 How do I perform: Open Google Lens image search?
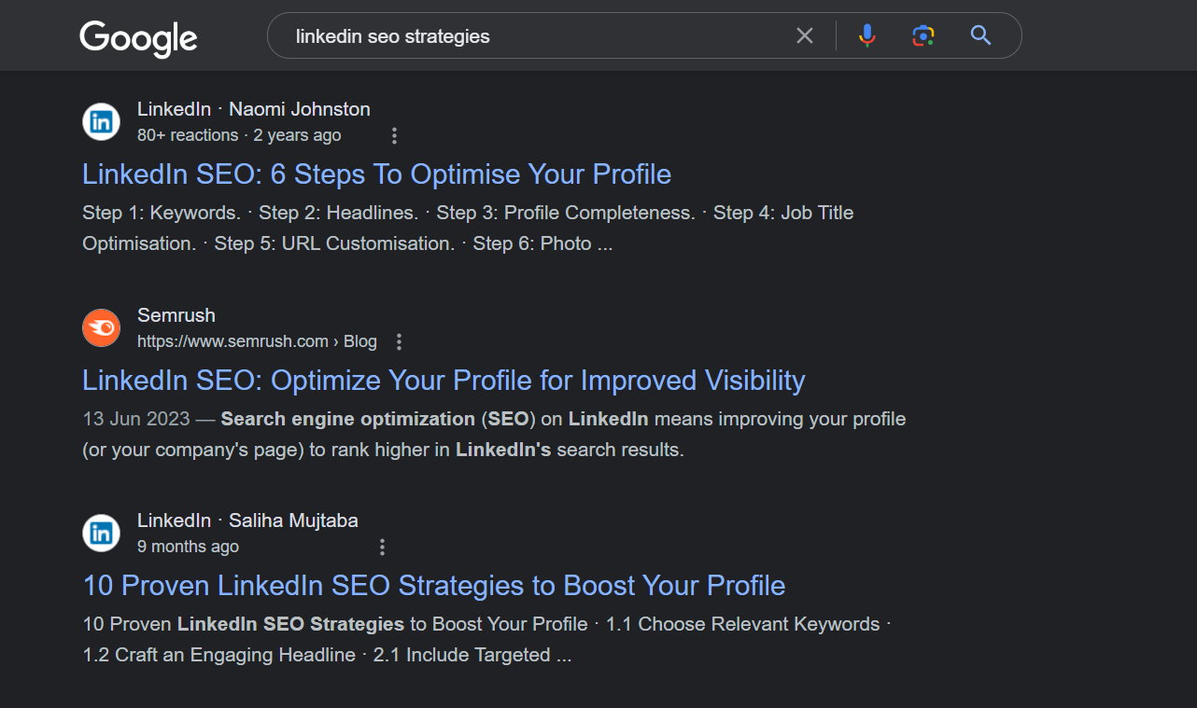pos(922,35)
